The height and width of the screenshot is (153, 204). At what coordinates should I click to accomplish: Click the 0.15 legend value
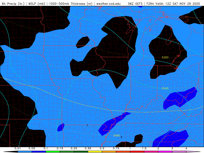coord(60,148)
